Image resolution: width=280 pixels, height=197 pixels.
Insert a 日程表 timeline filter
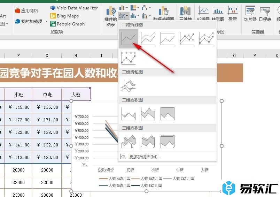click(x=265, y=14)
